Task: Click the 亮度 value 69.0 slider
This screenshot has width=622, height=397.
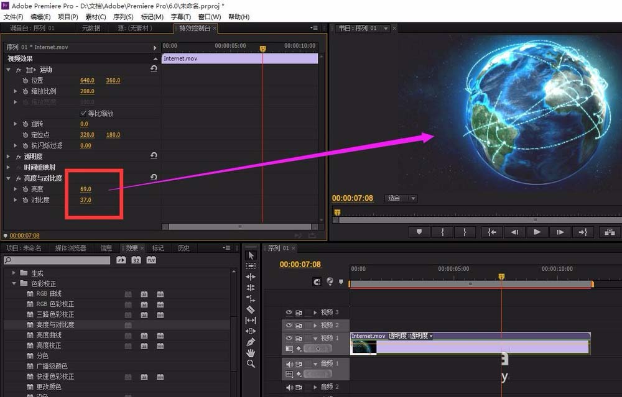Action: [x=87, y=188]
